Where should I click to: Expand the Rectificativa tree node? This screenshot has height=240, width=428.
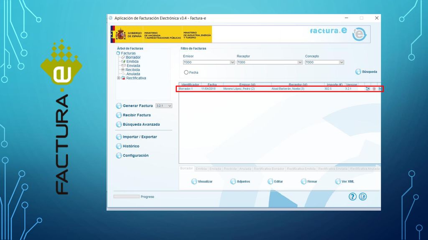[x=118, y=78]
